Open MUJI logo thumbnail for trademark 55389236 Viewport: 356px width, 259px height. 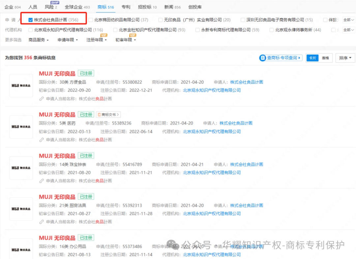21,127
